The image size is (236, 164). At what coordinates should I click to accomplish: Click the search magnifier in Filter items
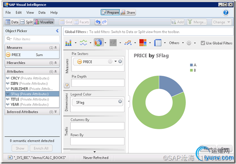click(9, 39)
